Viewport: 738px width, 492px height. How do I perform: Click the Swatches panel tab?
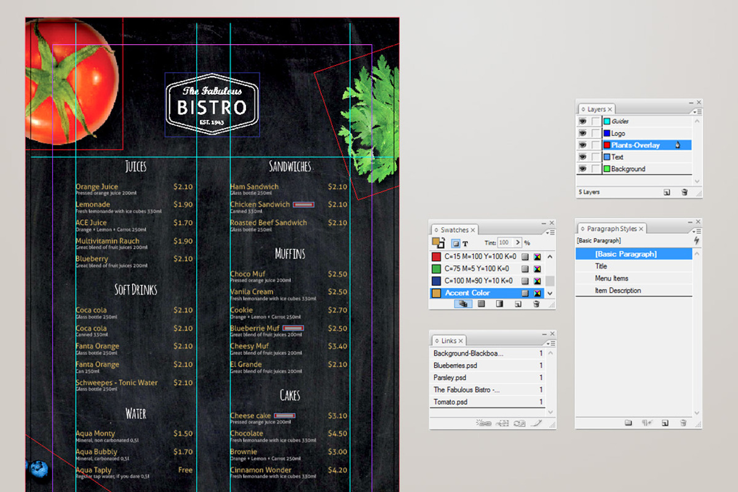pyautogui.click(x=454, y=230)
